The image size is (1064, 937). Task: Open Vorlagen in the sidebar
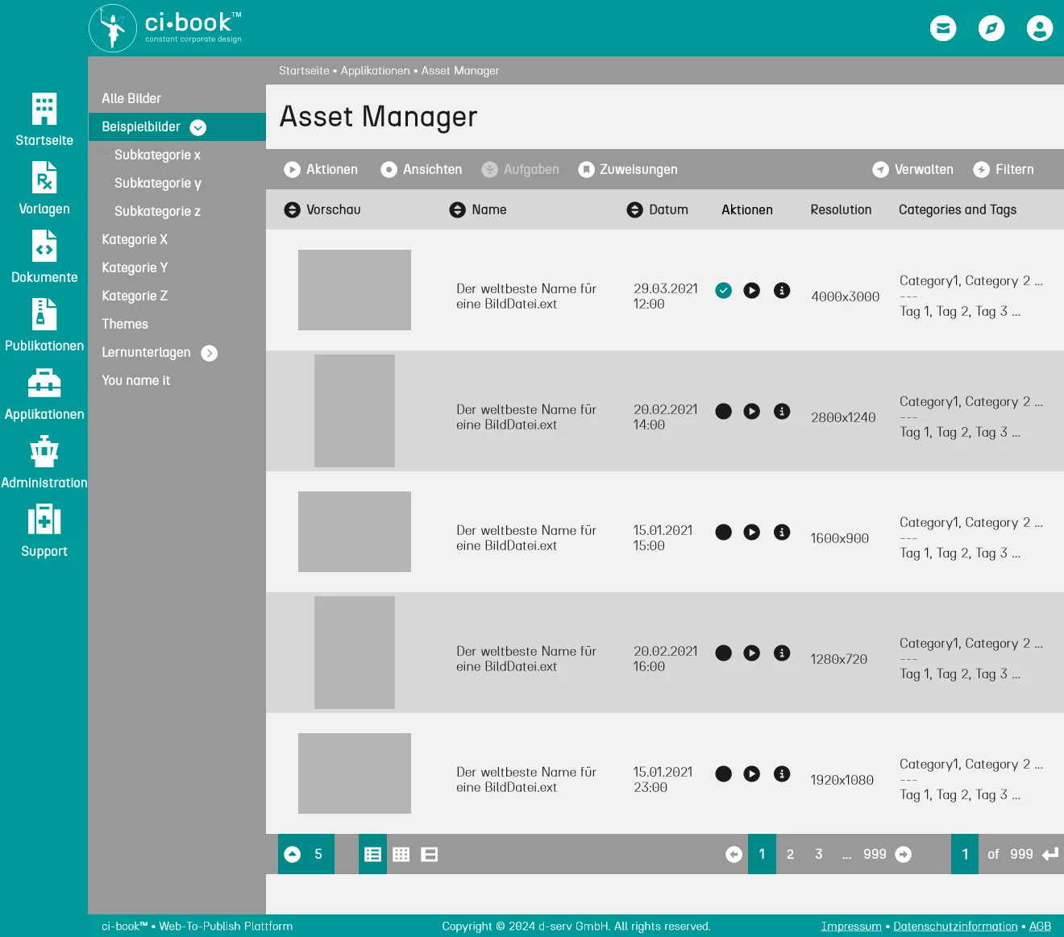tap(44, 188)
